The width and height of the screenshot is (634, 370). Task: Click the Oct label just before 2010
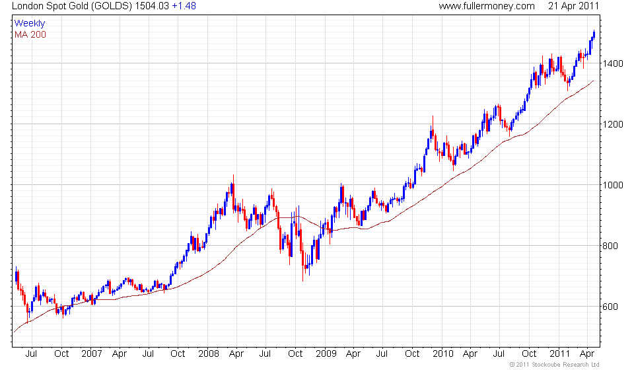pos(412,354)
